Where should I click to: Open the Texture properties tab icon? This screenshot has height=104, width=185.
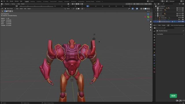click(154, 72)
